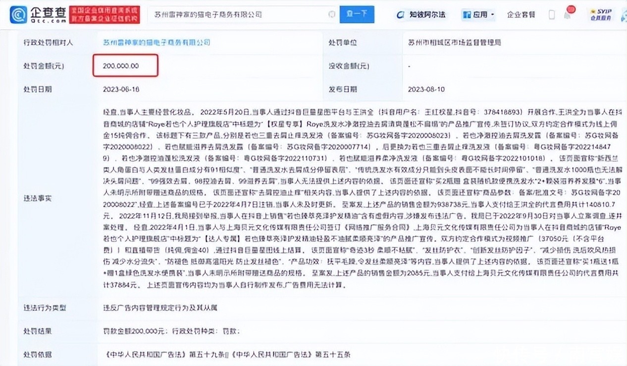Click the 知彼阿尔法 logo icon

click(x=402, y=15)
